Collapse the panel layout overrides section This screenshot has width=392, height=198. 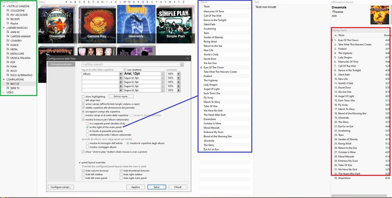pos(80,162)
